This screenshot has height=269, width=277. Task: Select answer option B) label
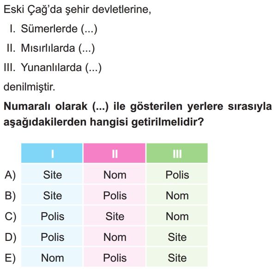coord(10,196)
